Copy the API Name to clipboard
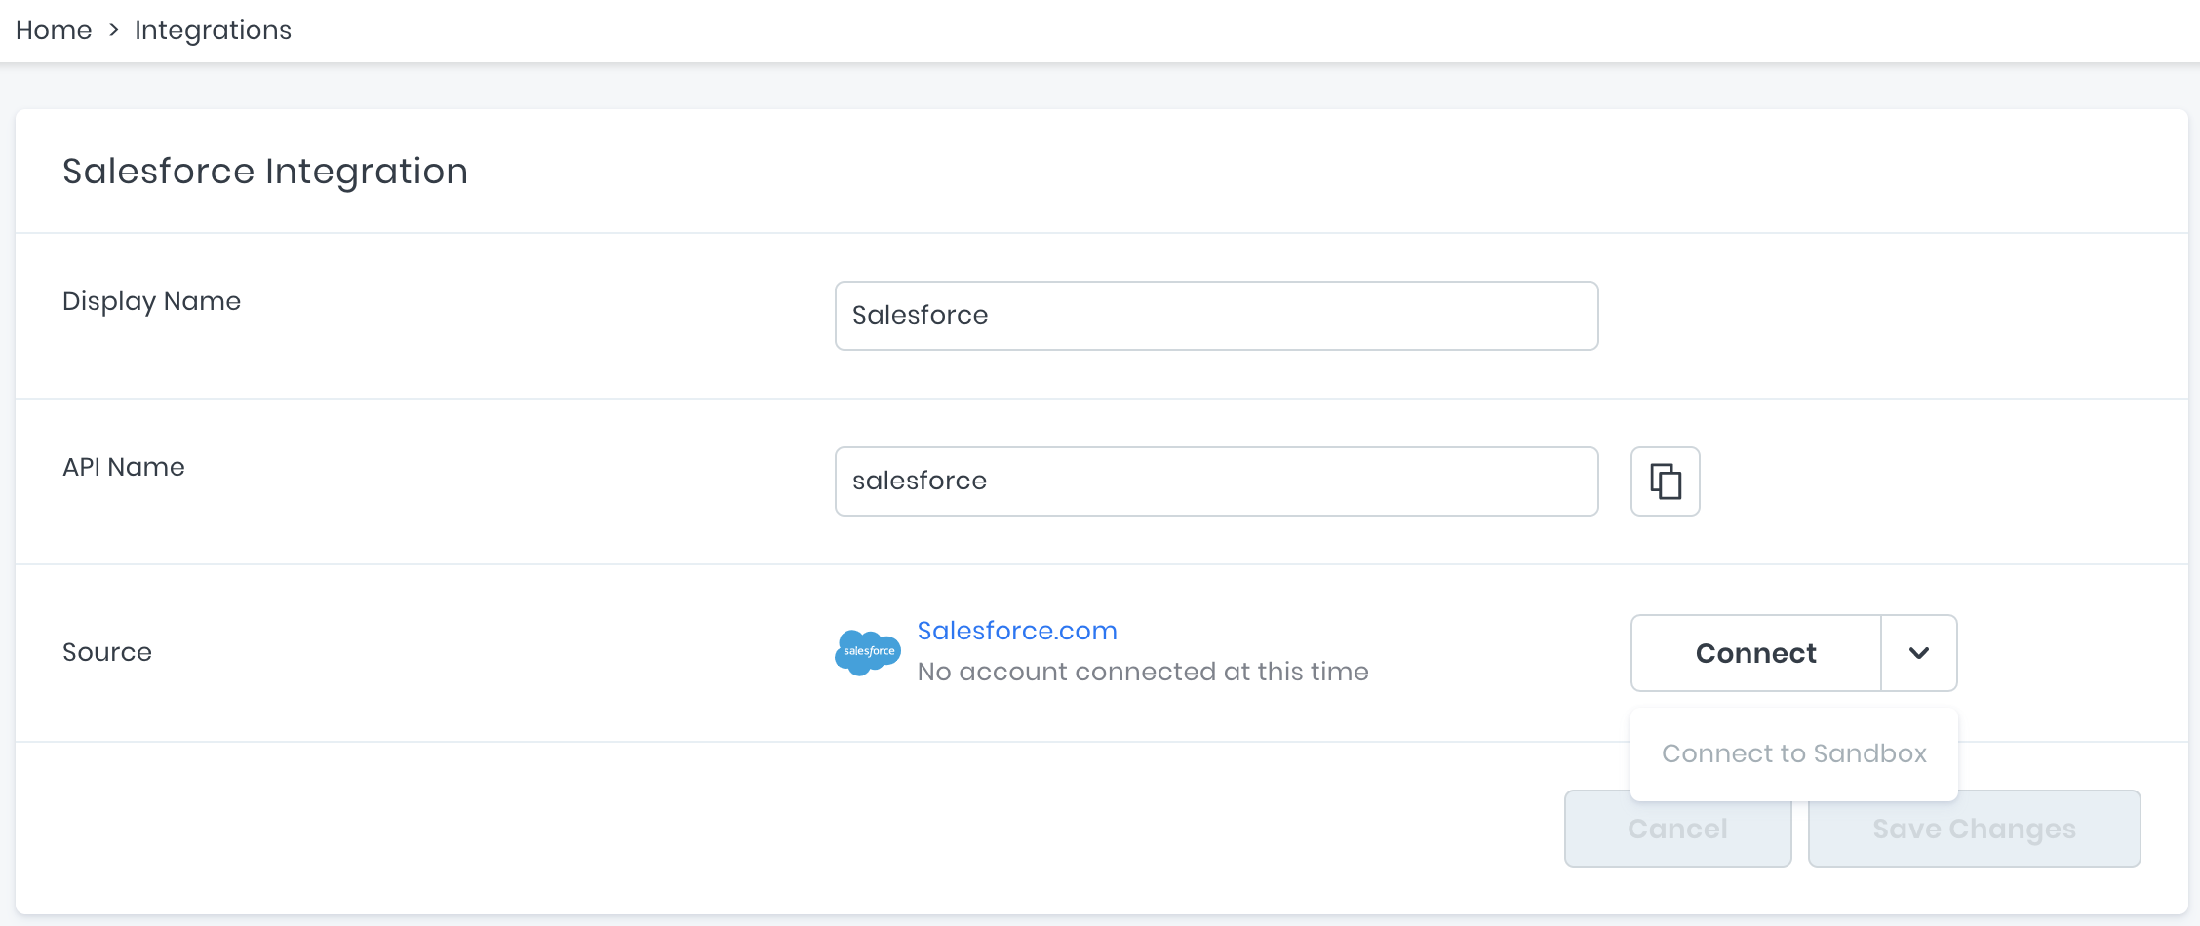This screenshot has height=926, width=2200. 1665,482
